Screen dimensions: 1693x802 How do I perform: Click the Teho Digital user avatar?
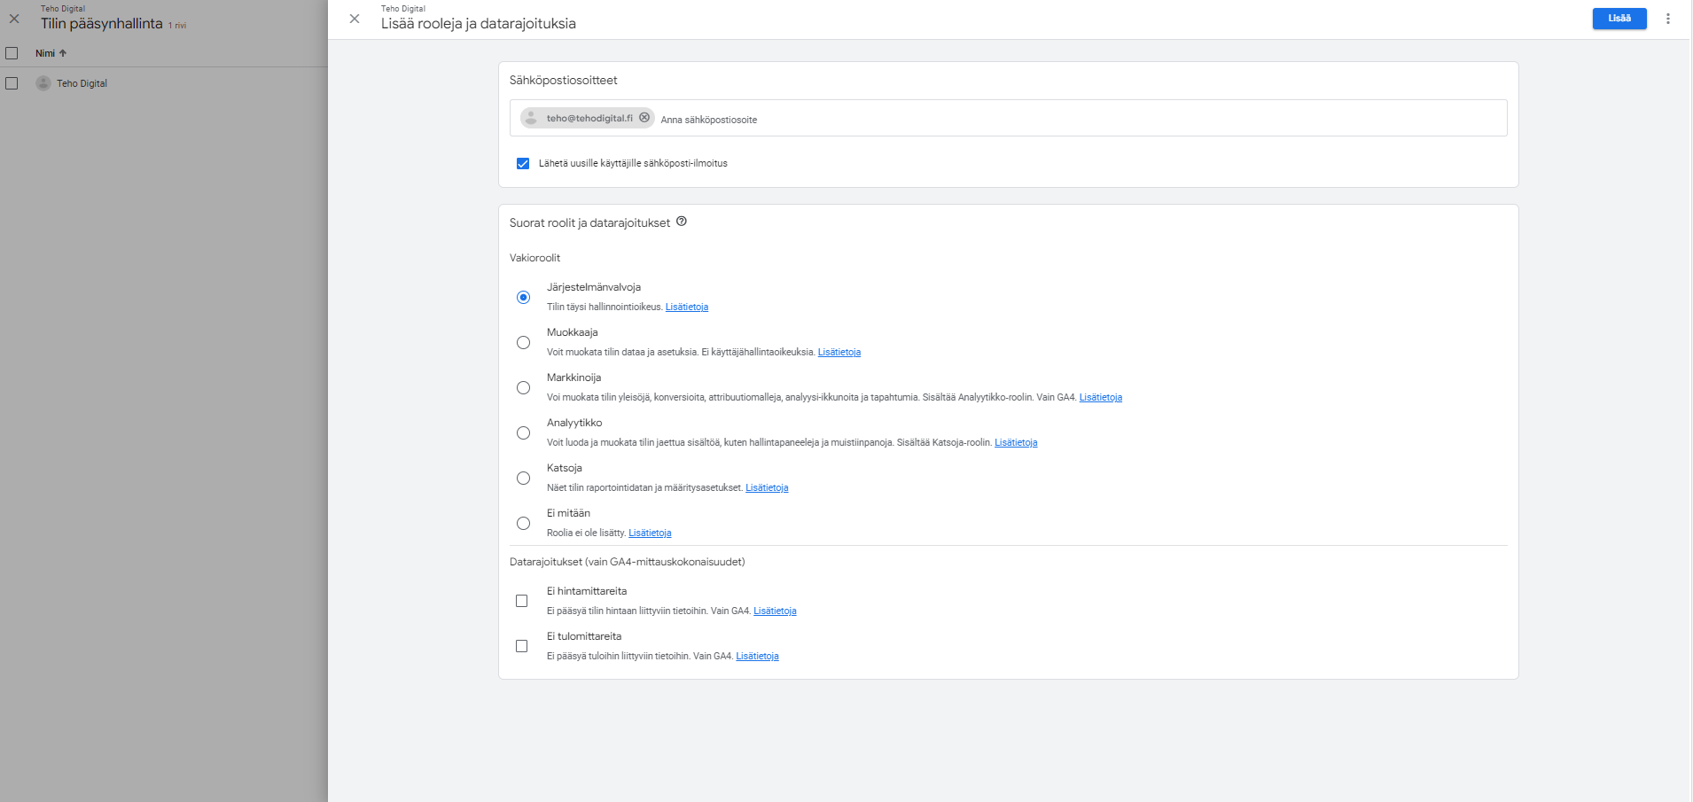tap(43, 83)
